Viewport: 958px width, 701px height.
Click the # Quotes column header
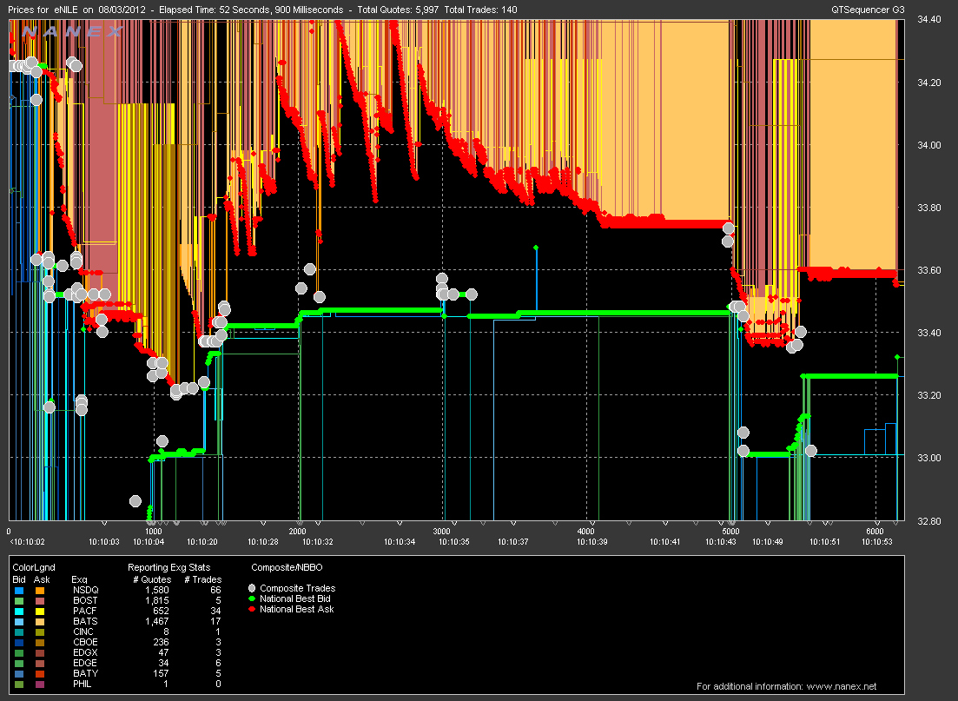coord(152,579)
